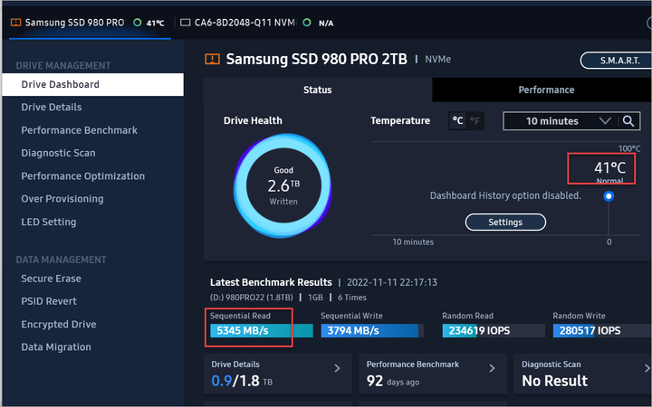
Task: Click the (D:) 980PRO22 (1.8TB) label
Action: click(x=251, y=298)
